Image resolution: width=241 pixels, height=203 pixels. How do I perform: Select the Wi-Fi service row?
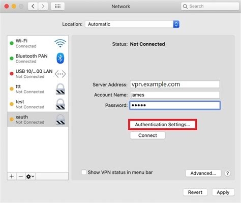[38, 43]
